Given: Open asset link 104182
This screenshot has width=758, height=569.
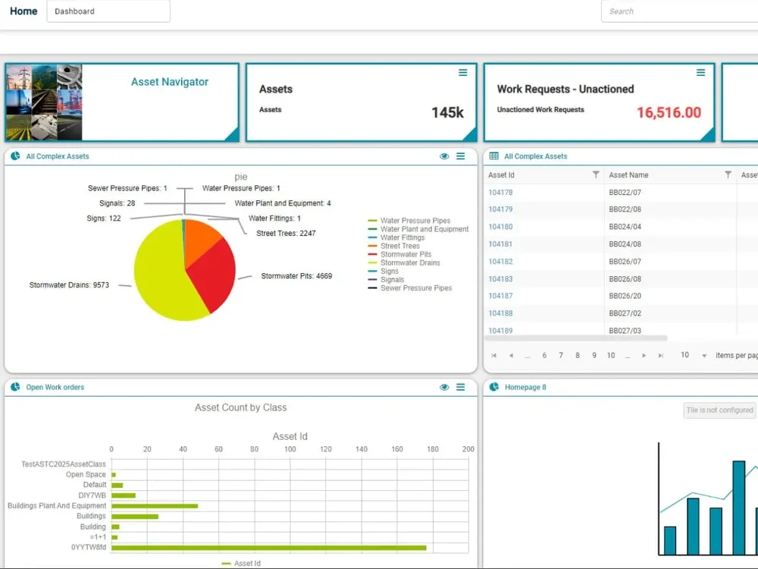Looking at the screenshot, I should (500, 261).
